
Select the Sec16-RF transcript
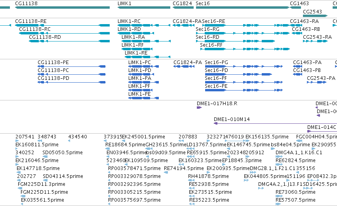[211, 45]
